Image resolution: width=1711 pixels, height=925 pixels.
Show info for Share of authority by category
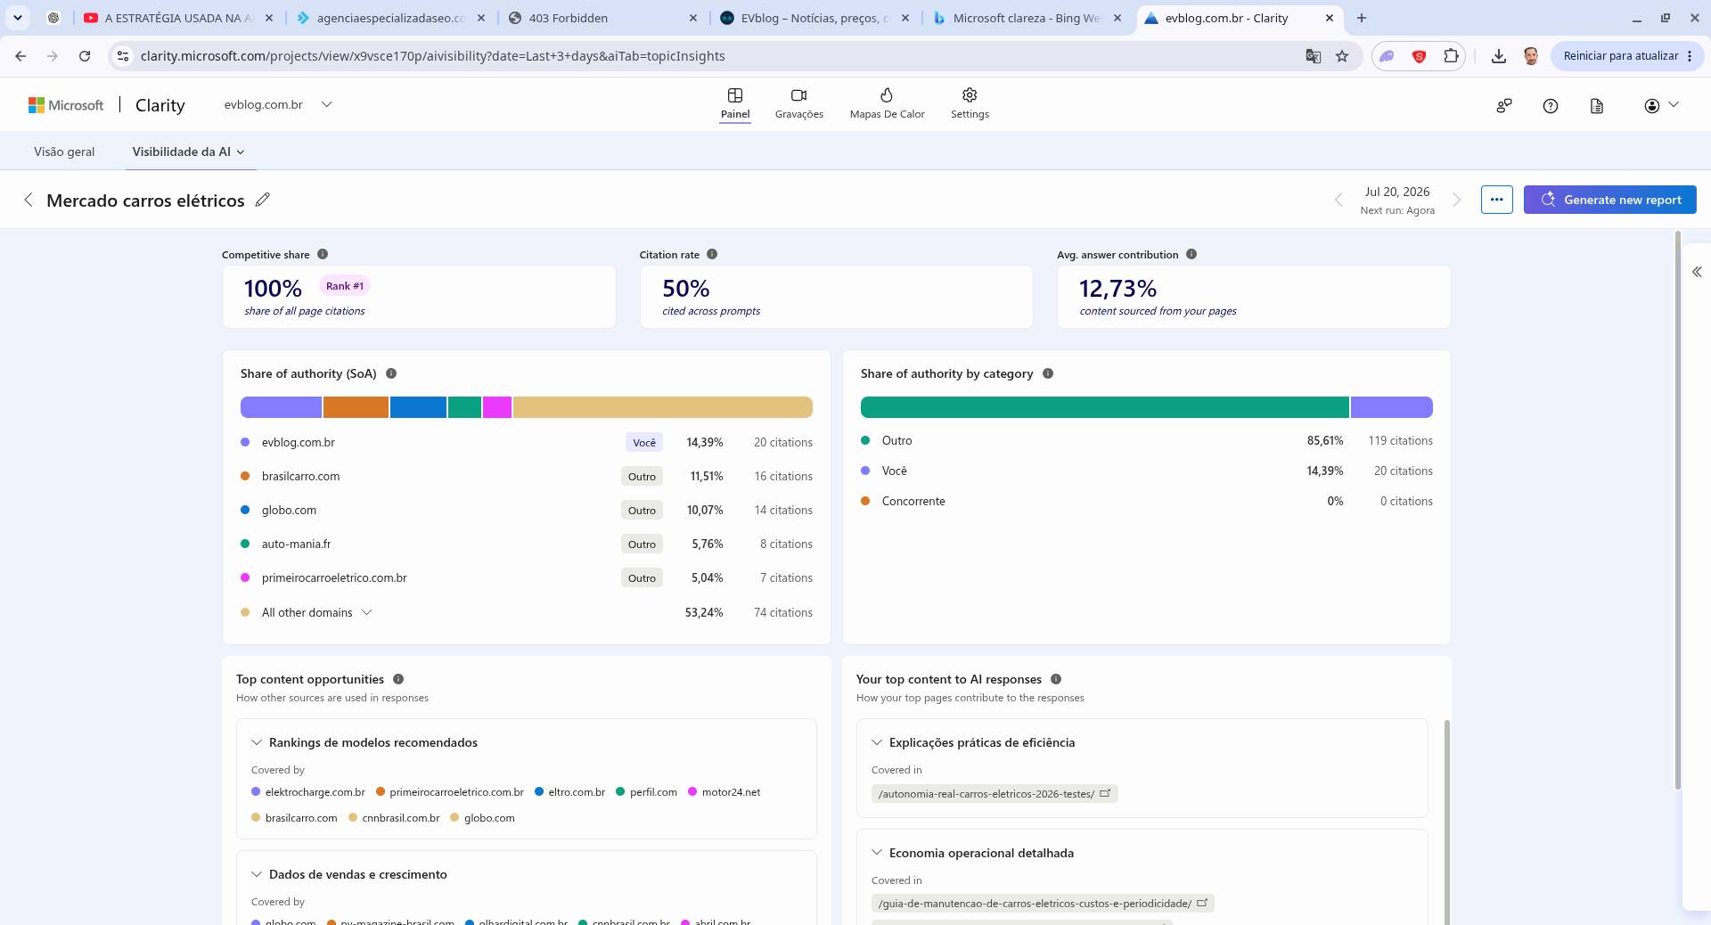(x=1048, y=373)
